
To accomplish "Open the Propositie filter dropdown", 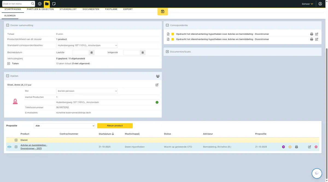I will tap(65, 126).
